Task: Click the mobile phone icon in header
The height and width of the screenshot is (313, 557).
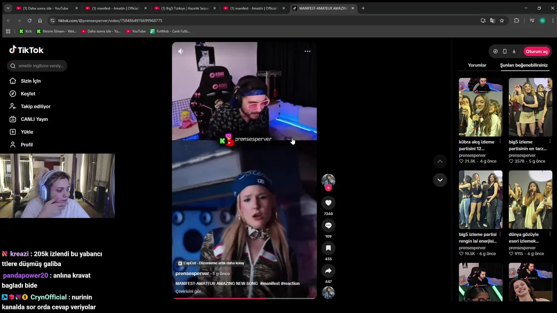Action: click(504, 51)
